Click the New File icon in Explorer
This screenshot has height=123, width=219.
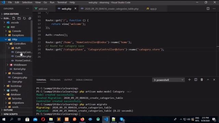pyautogui.click(x=14, y=18)
